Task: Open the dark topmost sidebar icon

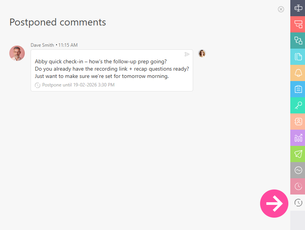Action: tap(298, 8)
